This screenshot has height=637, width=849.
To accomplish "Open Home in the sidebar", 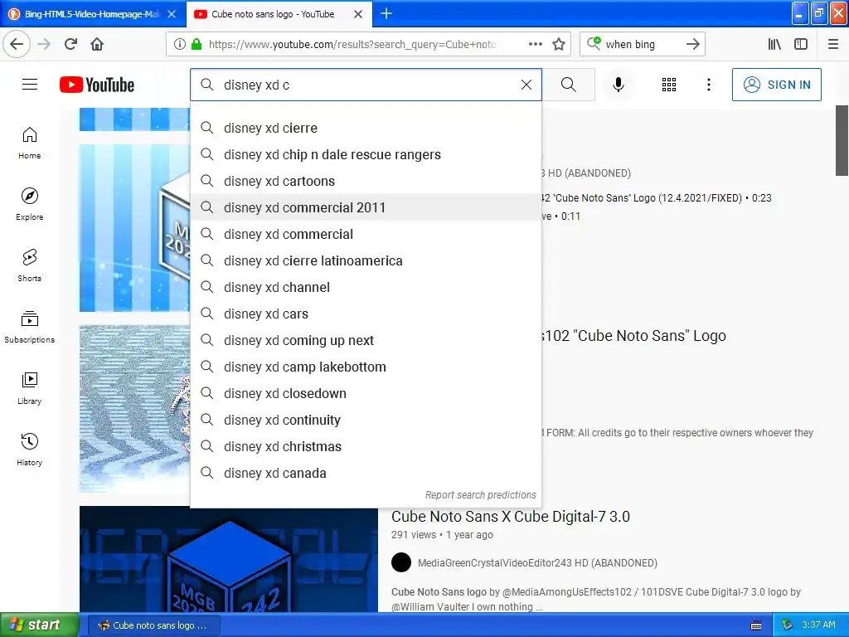I will [30, 143].
